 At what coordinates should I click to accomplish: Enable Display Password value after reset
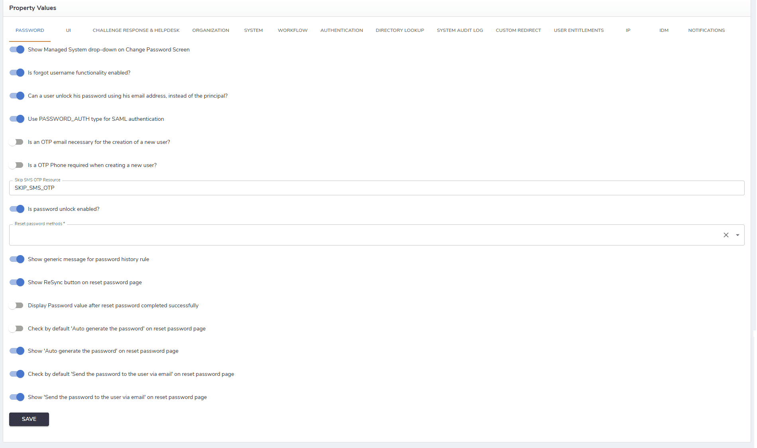[17, 306]
